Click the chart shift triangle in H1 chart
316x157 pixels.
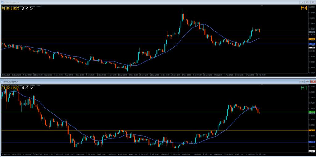262,85
